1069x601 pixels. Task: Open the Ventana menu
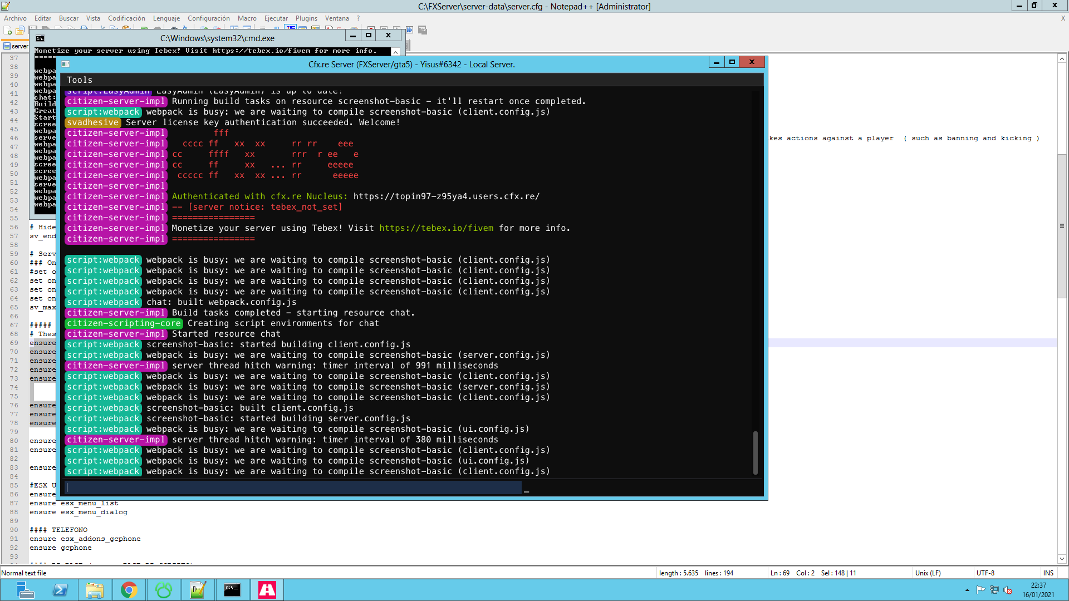[x=337, y=18]
